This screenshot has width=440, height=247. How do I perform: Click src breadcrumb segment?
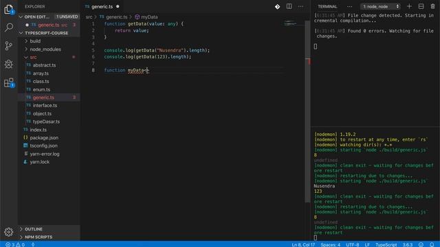coord(89,17)
